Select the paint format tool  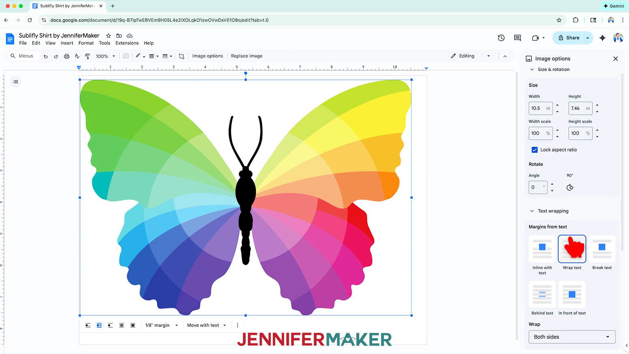pyautogui.click(x=87, y=56)
